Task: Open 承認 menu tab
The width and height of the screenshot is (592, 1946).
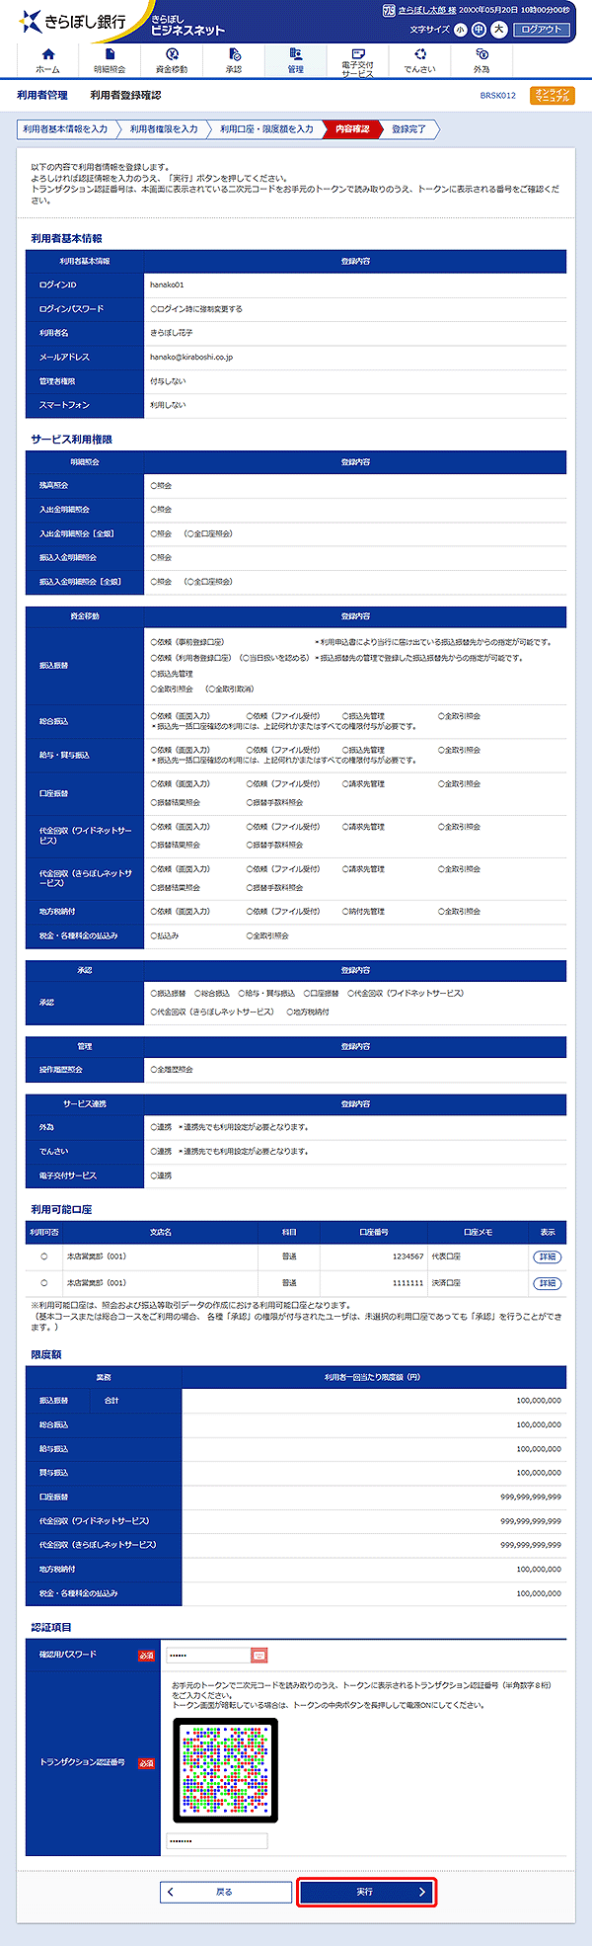Action: [233, 60]
